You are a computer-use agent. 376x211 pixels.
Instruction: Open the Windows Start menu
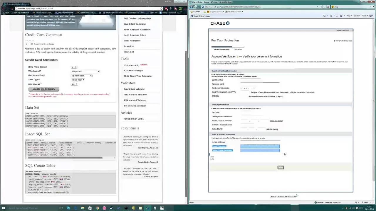coord(4,208)
